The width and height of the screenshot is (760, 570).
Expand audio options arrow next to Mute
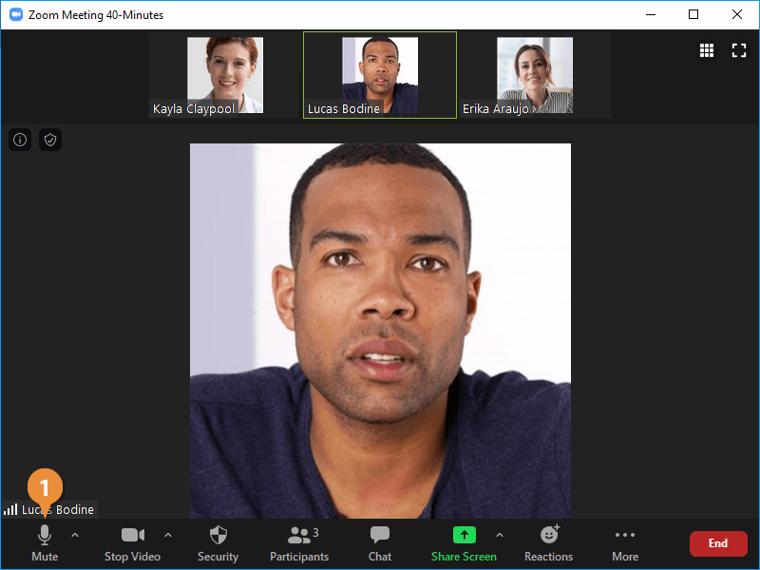click(x=75, y=535)
